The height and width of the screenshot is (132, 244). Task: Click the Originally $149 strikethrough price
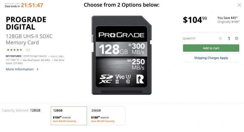coord(228,22)
